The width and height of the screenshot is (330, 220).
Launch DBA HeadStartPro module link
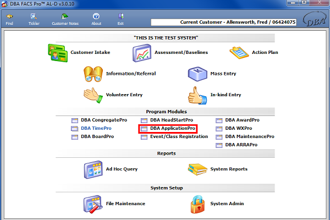[172, 120]
